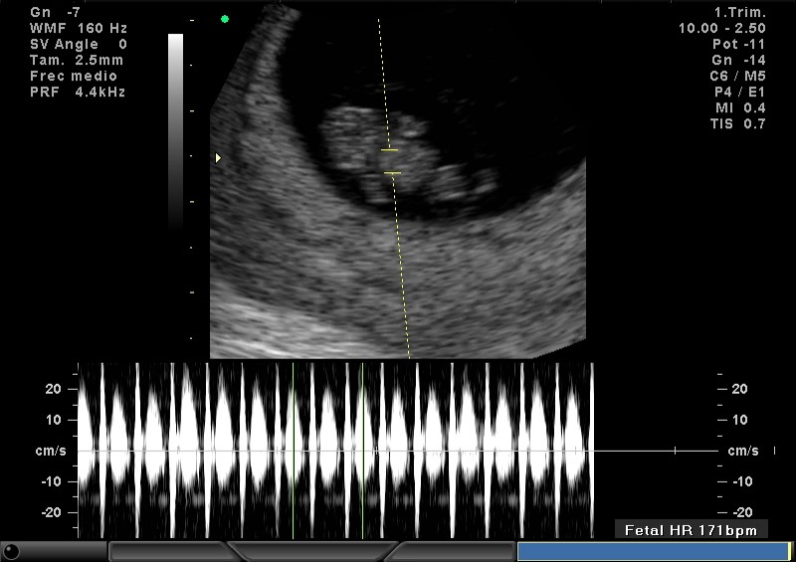
Task: Select the third bottom menu tab
Action: click(453, 551)
